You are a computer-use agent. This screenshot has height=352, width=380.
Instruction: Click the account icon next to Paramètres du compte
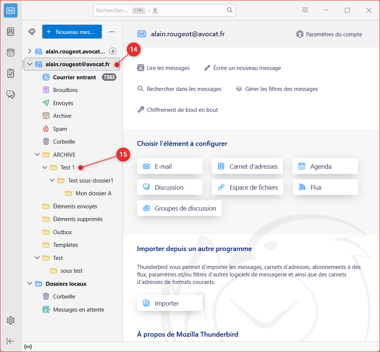(300, 34)
